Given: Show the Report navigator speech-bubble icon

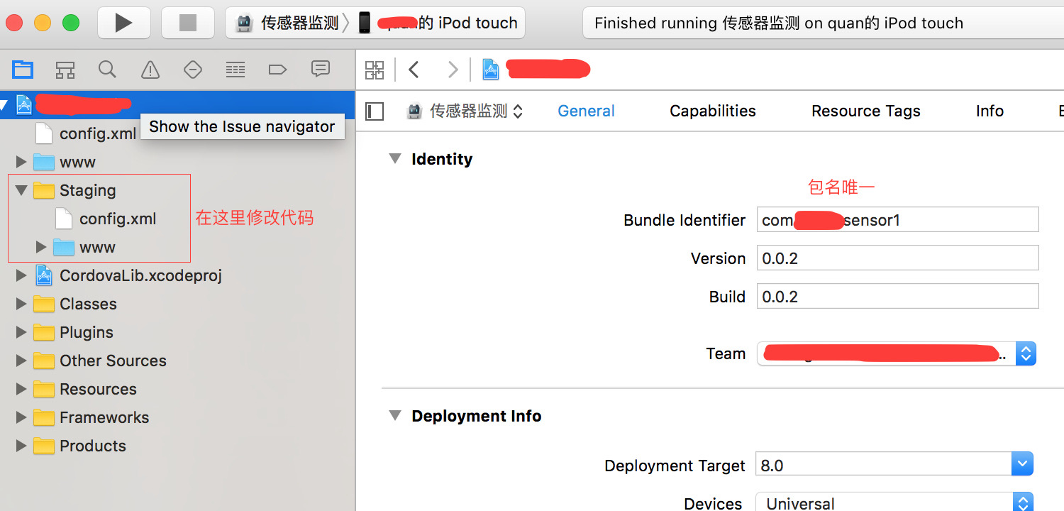Looking at the screenshot, I should tap(321, 69).
